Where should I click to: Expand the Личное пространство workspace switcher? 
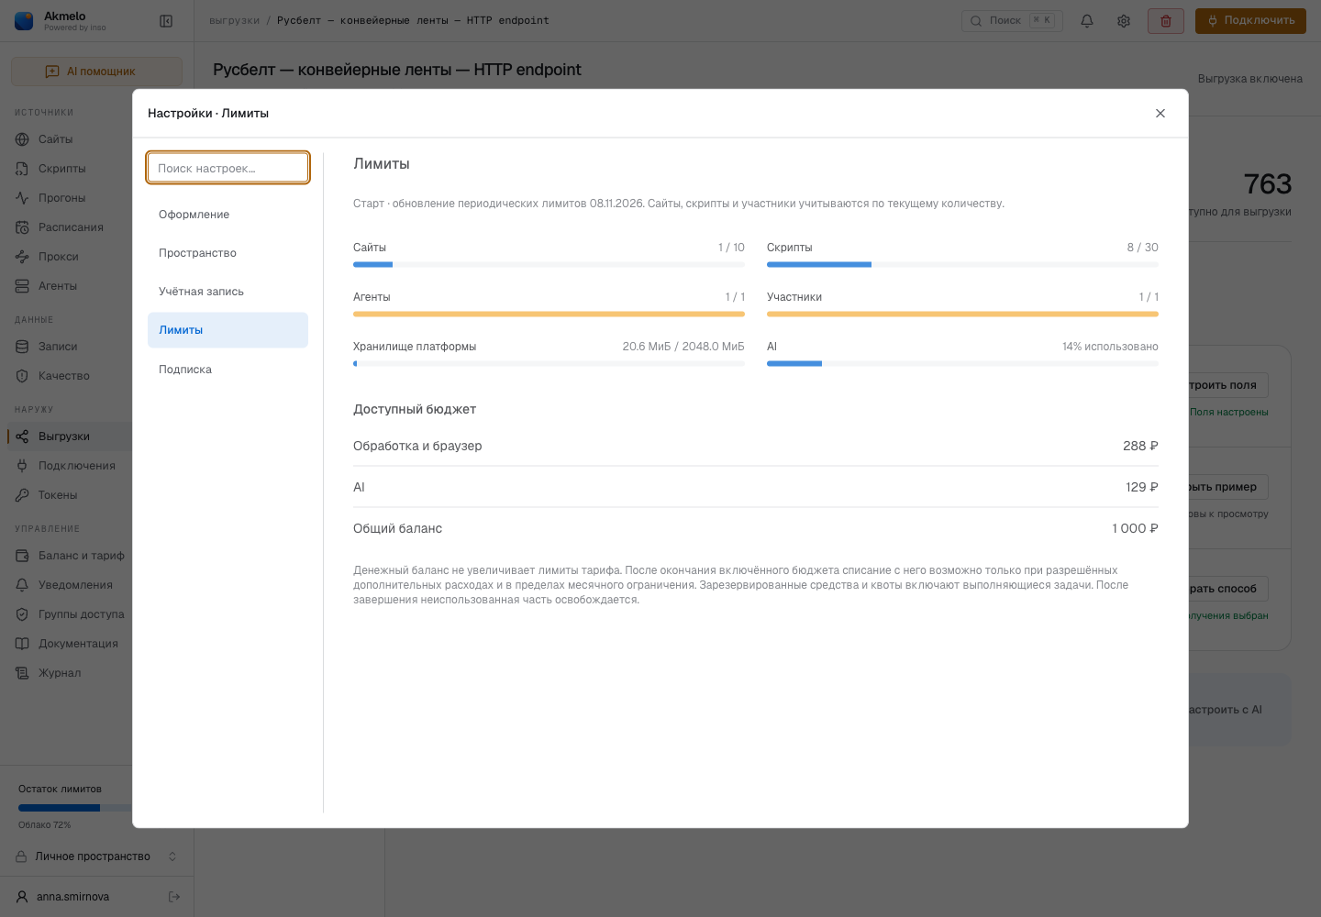point(96,856)
